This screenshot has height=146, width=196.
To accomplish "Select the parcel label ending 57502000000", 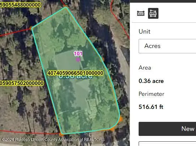I will coord(22,83).
